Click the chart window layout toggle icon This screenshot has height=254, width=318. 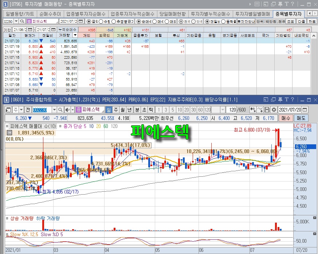(x=8, y=110)
